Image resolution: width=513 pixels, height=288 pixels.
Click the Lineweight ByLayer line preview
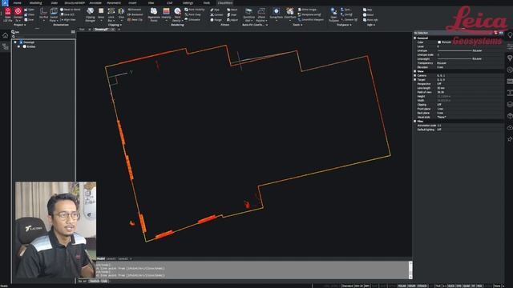[x=454, y=58]
